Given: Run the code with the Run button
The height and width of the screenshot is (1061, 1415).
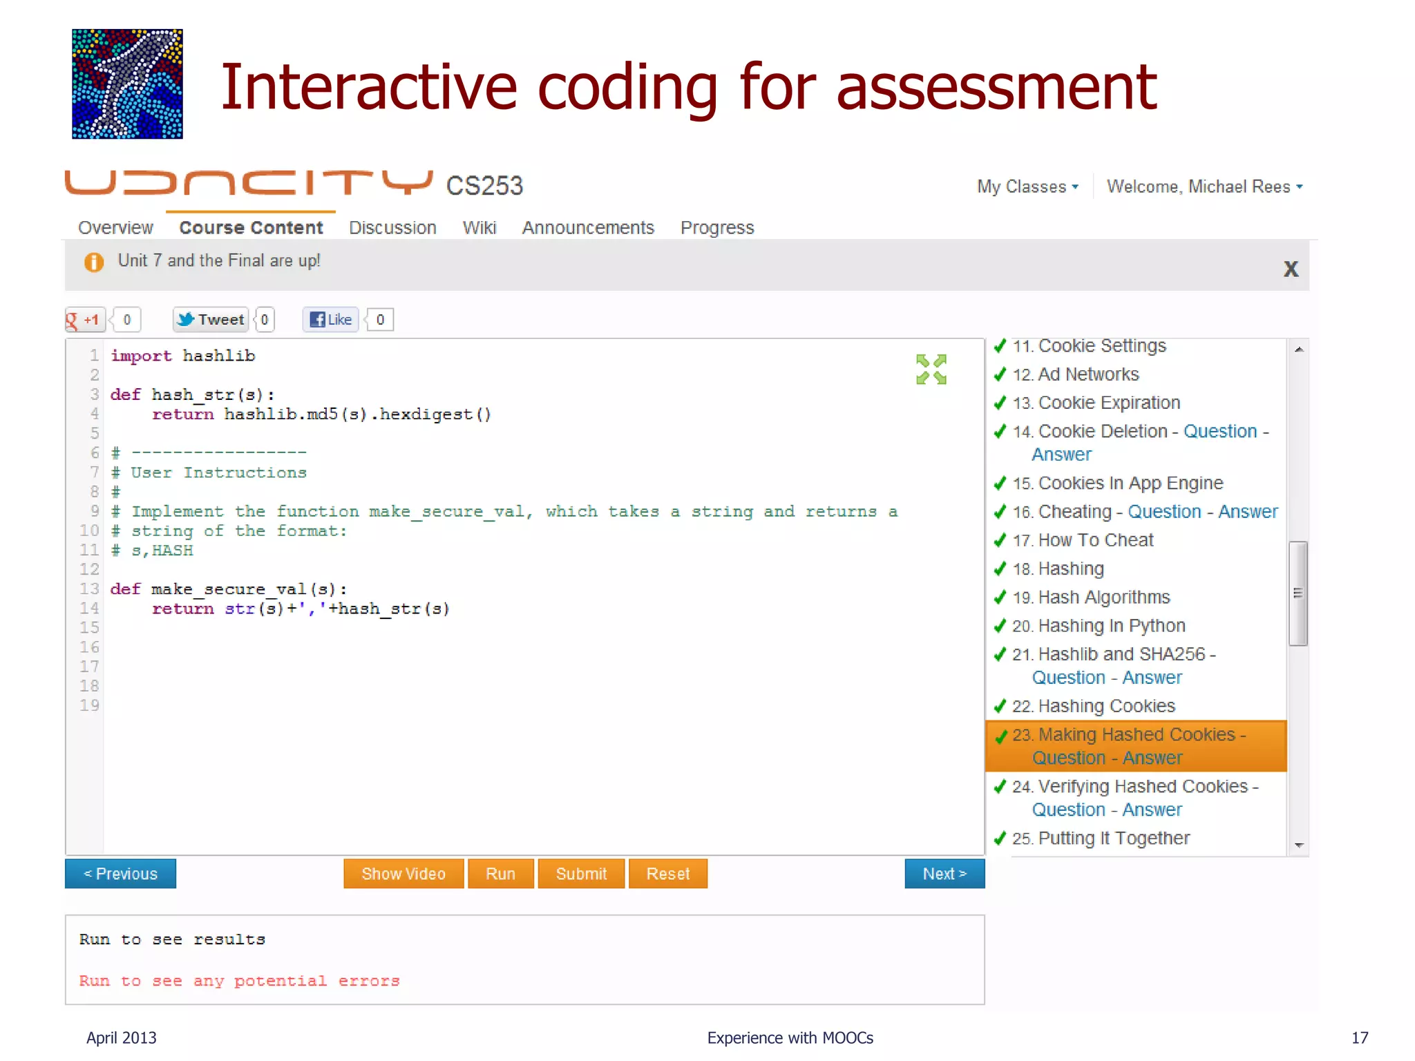Looking at the screenshot, I should pyautogui.click(x=500, y=874).
